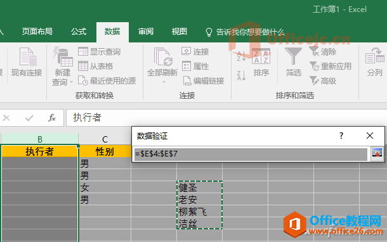Click 清除 clear filter
This screenshot has height=242, width=387.
[x=323, y=51]
